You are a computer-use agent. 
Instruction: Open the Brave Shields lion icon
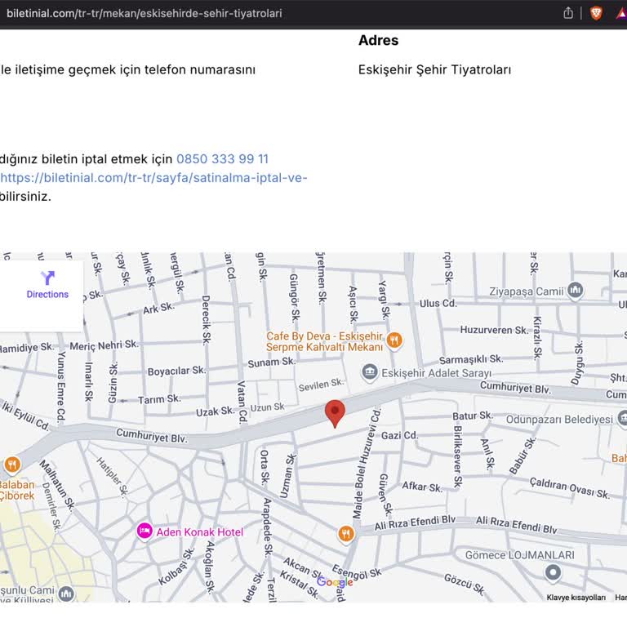click(x=596, y=13)
